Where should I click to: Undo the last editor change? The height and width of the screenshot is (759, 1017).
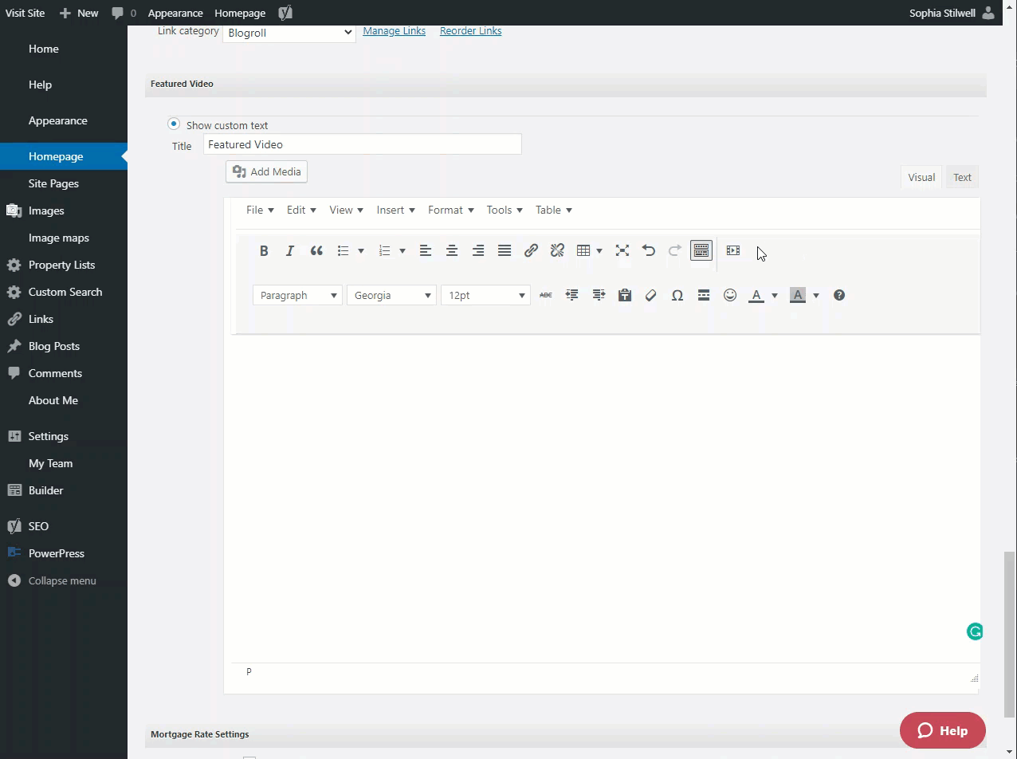[x=648, y=250]
